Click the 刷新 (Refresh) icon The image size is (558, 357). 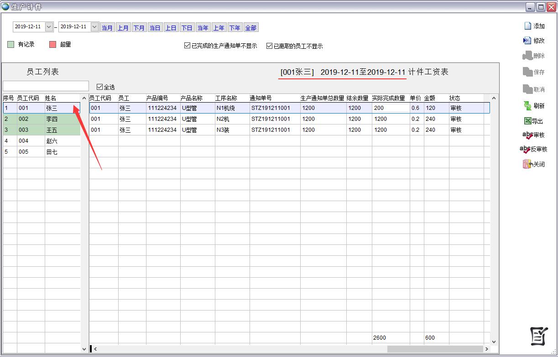point(527,106)
